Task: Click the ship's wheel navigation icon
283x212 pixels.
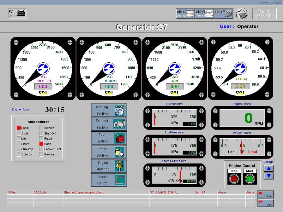Action: coord(242,13)
